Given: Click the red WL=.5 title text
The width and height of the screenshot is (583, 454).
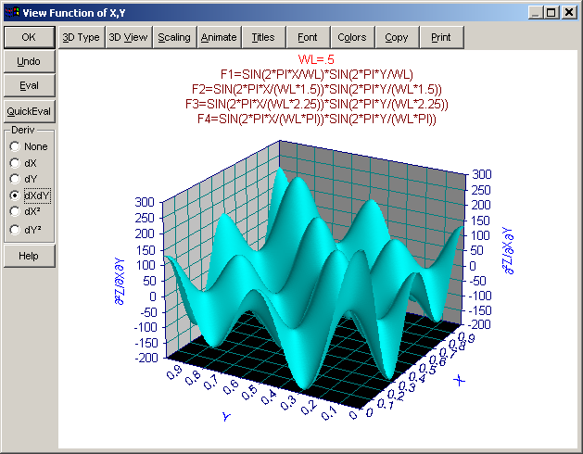Looking at the screenshot, I should 316,59.
